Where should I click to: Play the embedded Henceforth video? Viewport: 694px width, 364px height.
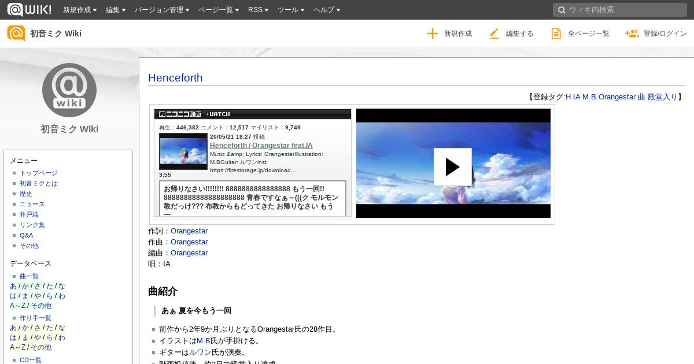click(453, 167)
